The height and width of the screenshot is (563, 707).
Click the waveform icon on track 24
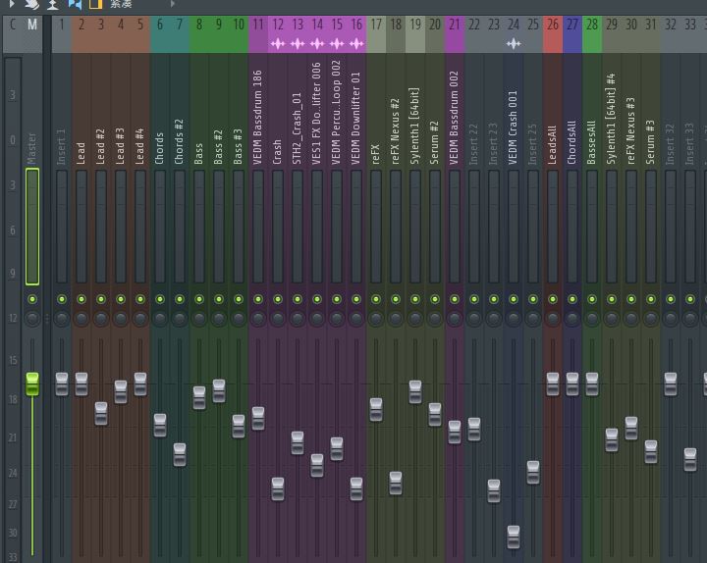click(x=514, y=44)
